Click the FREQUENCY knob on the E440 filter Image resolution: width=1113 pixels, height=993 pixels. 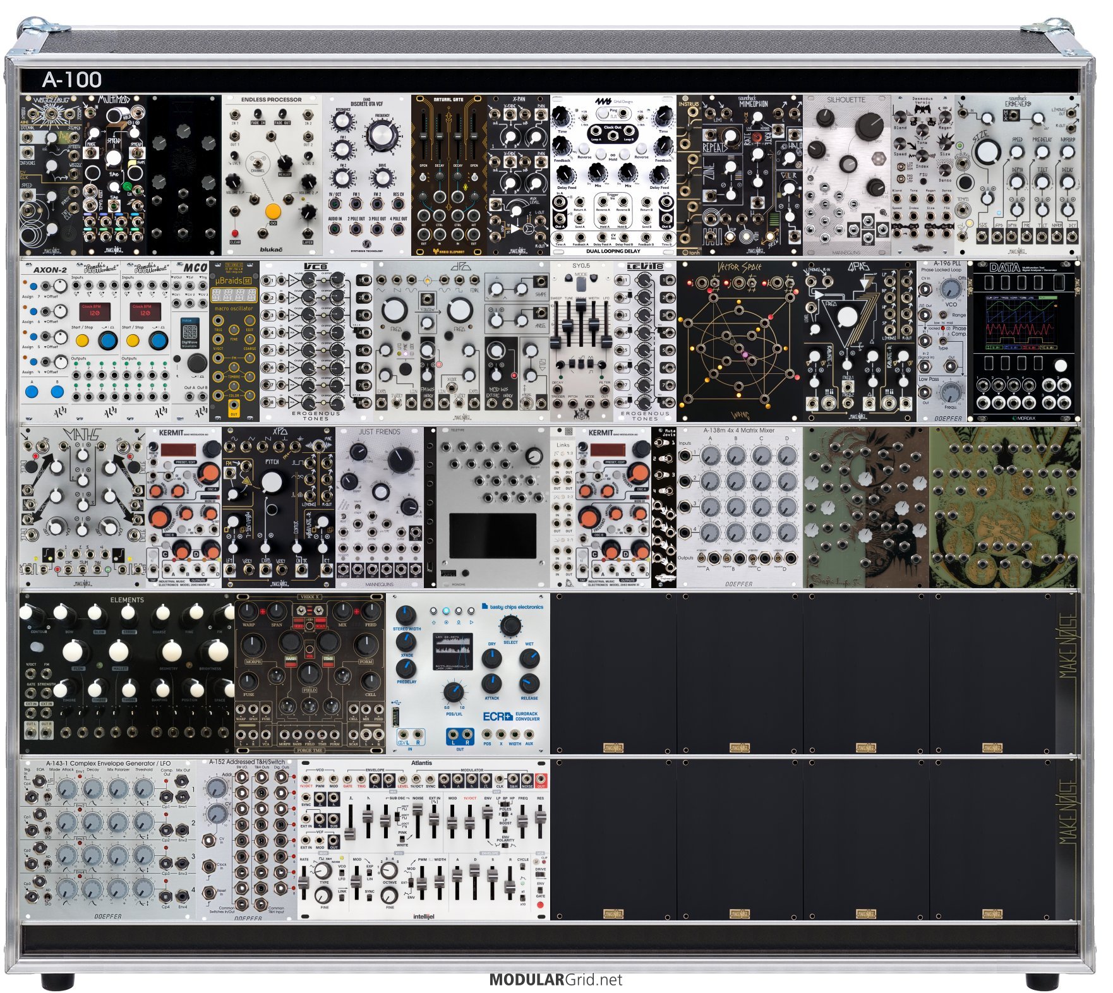(381, 135)
